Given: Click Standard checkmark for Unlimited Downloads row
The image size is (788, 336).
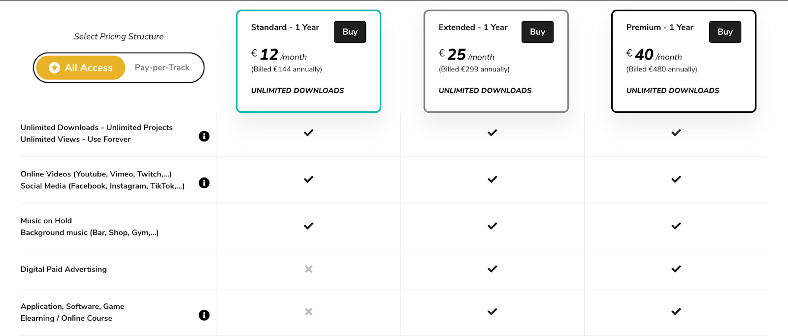Looking at the screenshot, I should click(308, 133).
